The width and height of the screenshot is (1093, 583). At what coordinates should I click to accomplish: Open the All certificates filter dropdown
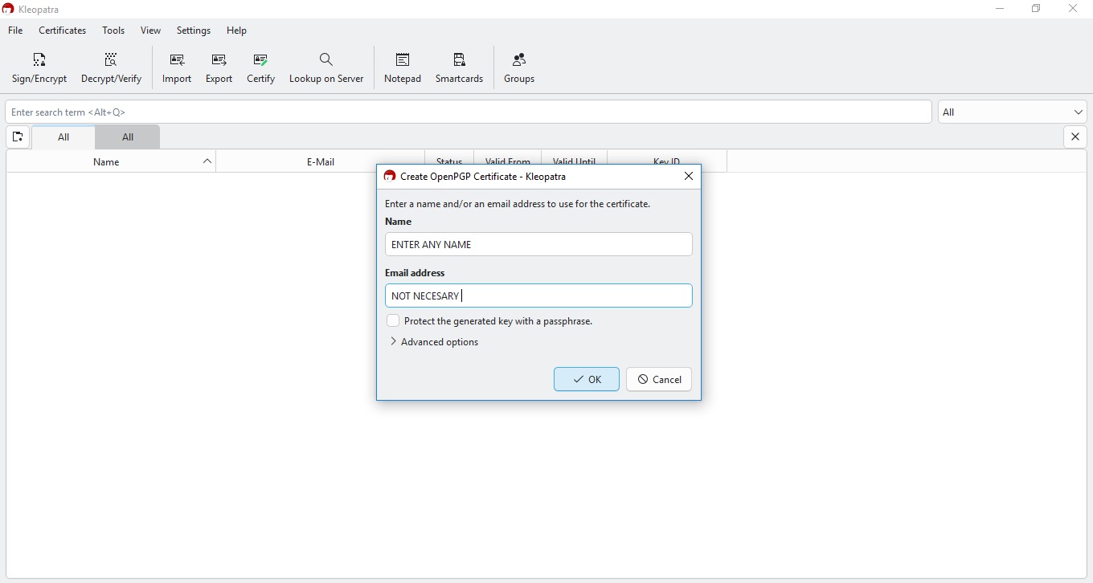(1013, 112)
